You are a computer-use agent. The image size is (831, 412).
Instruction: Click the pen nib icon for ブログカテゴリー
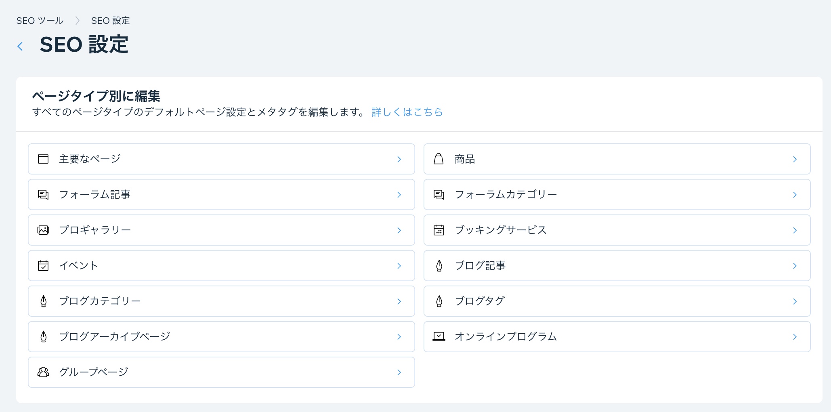click(44, 301)
